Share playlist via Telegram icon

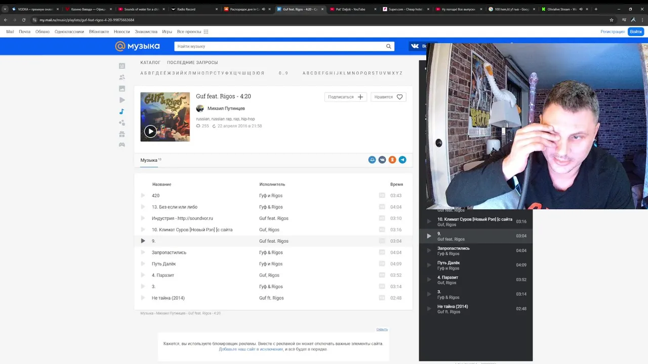pyautogui.click(x=402, y=160)
